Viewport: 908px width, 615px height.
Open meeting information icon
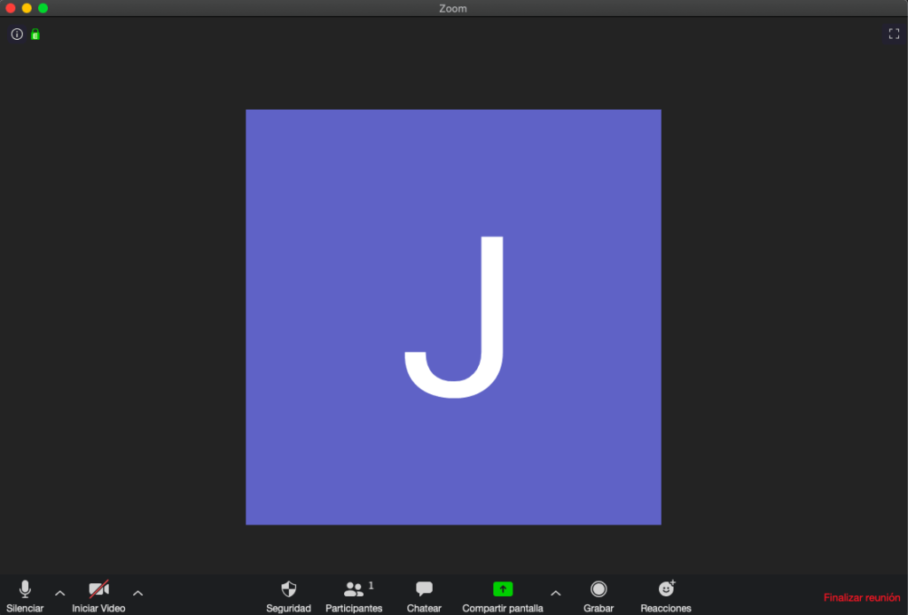17,35
